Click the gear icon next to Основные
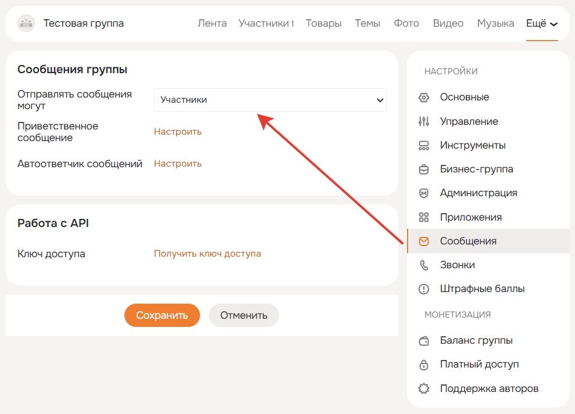Viewport: 575px width, 414px height. 424,98
